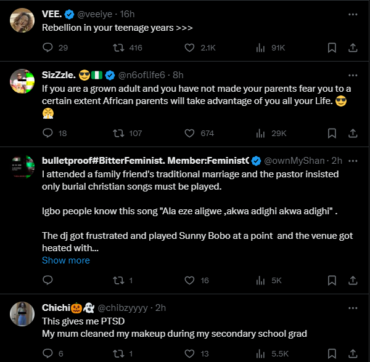
Task: Bookmark VEE.'s tweet
Action: (331, 47)
